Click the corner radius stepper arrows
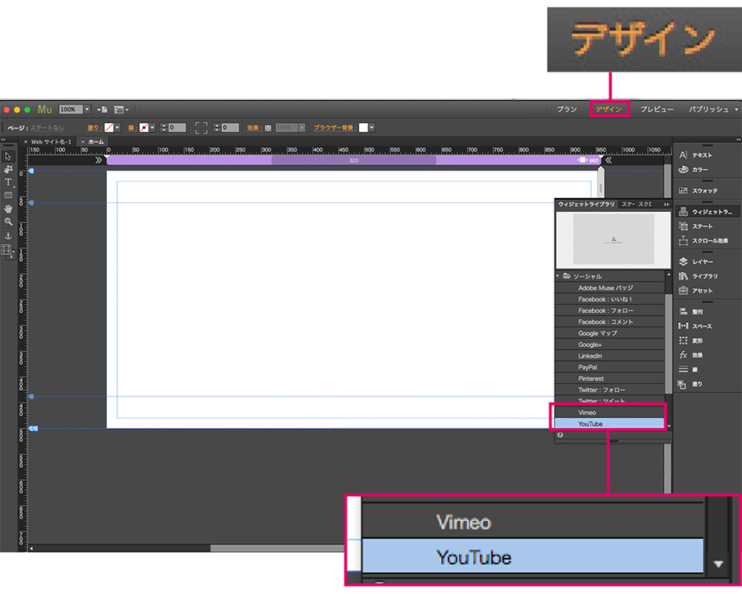The height and width of the screenshot is (594, 742). pos(217,128)
